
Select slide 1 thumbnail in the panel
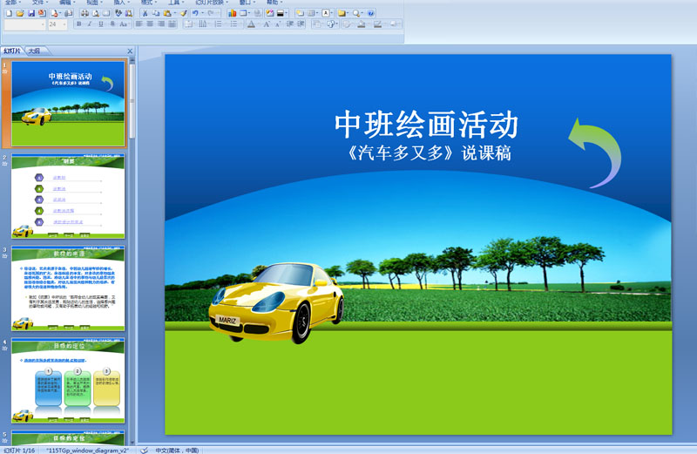point(68,104)
